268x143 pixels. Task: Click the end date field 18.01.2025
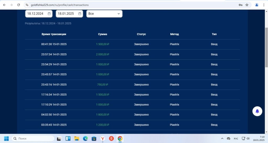point(69,14)
